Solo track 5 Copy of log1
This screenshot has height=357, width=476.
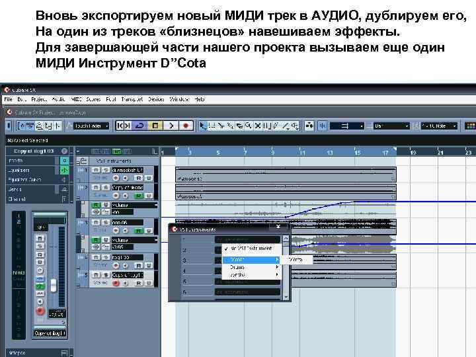[105, 275]
